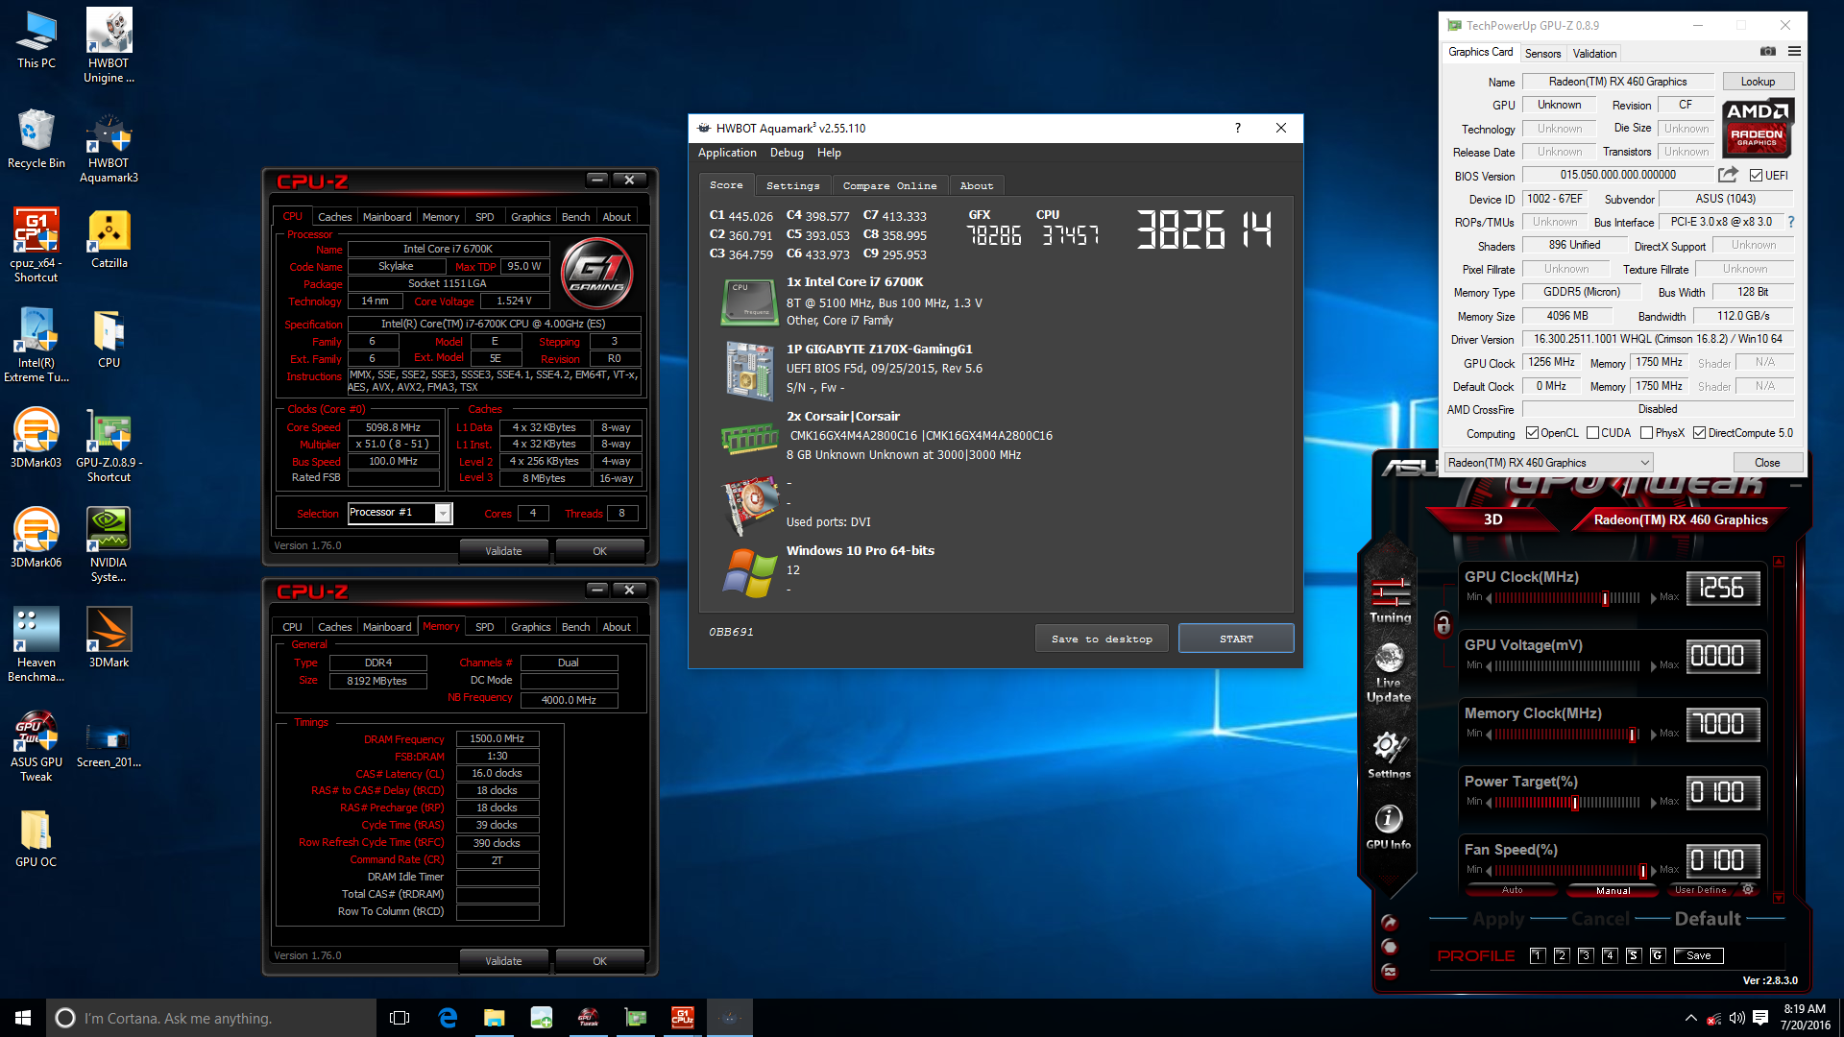
Task: Open Tuning in GPU Tweak sidebar
Action: coord(1390,601)
